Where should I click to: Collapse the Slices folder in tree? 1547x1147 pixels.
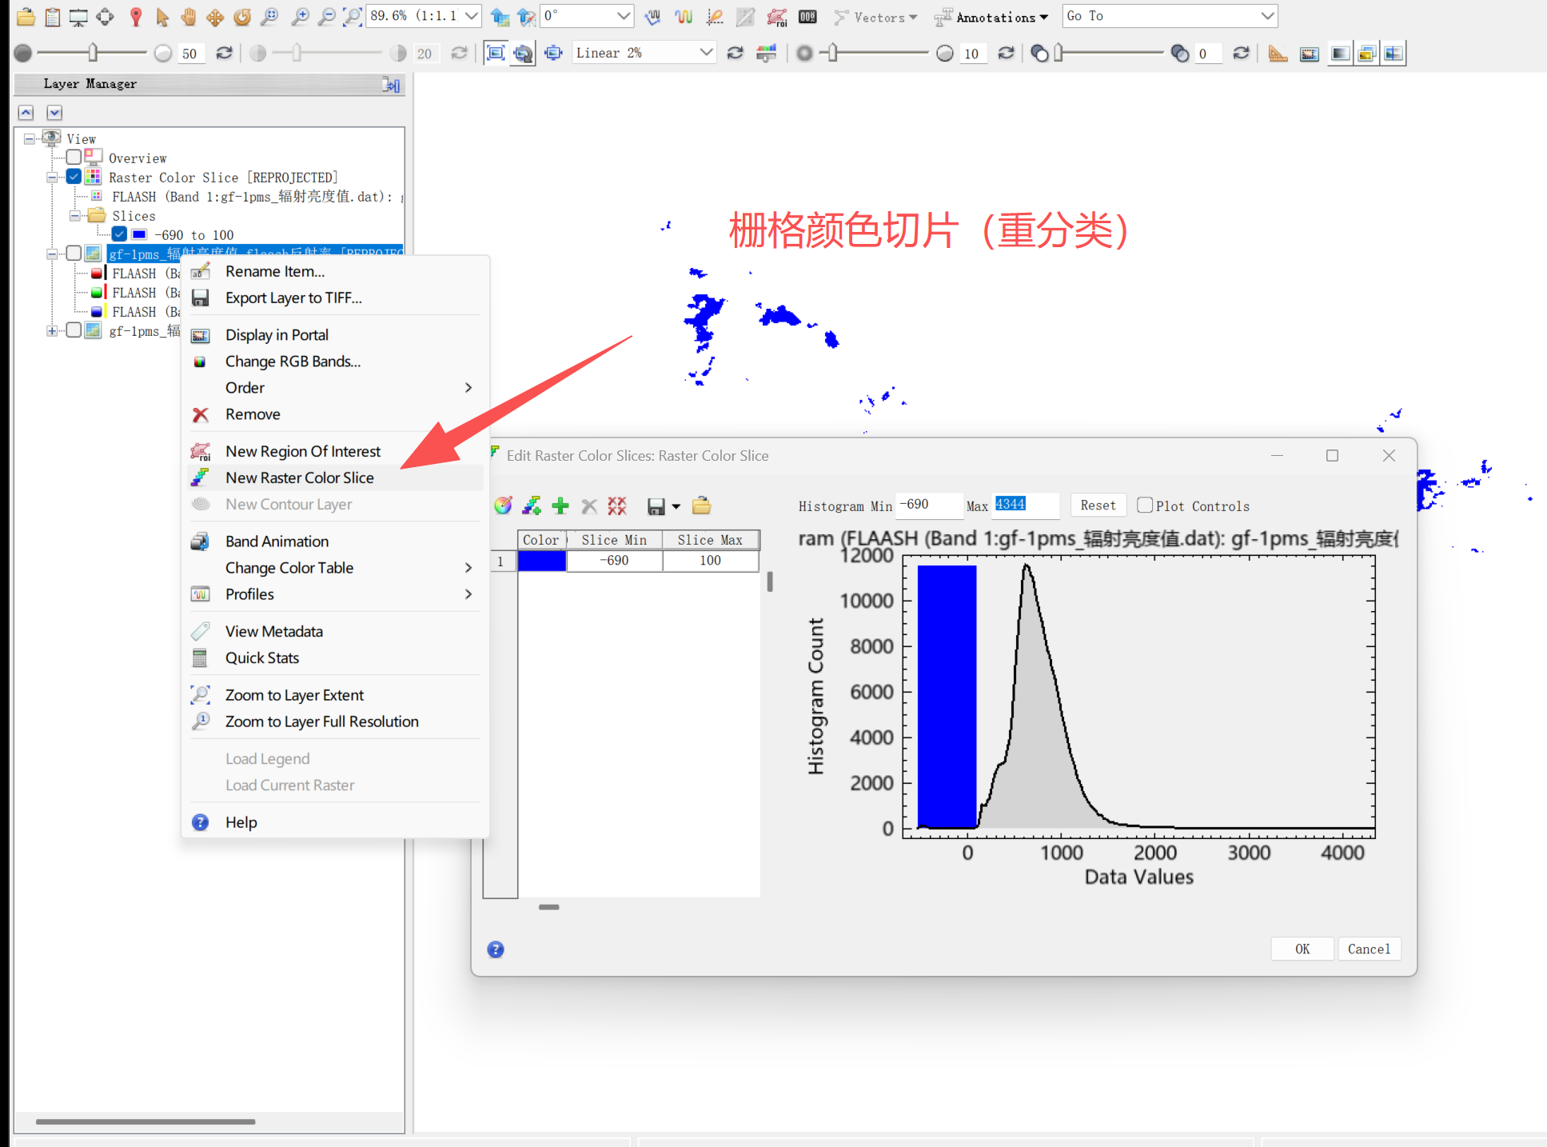click(x=74, y=216)
